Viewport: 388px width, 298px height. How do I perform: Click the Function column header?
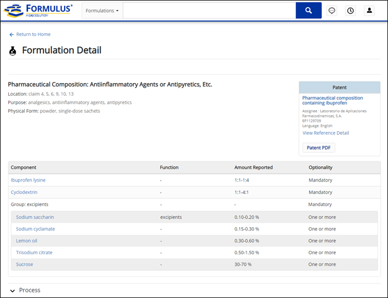[x=169, y=167]
